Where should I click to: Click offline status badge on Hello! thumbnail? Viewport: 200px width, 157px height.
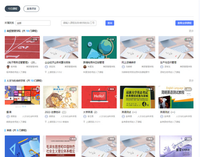point(111,89)
